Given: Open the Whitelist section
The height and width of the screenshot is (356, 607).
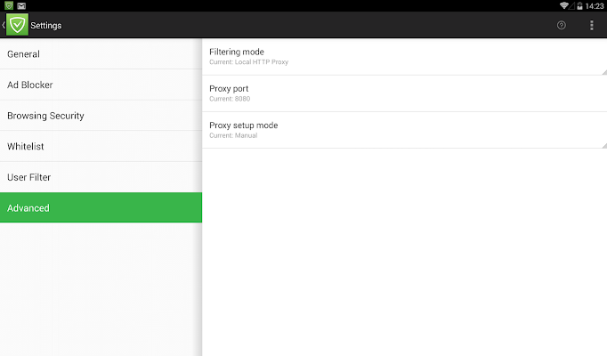Looking at the screenshot, I should pos(101,146).
